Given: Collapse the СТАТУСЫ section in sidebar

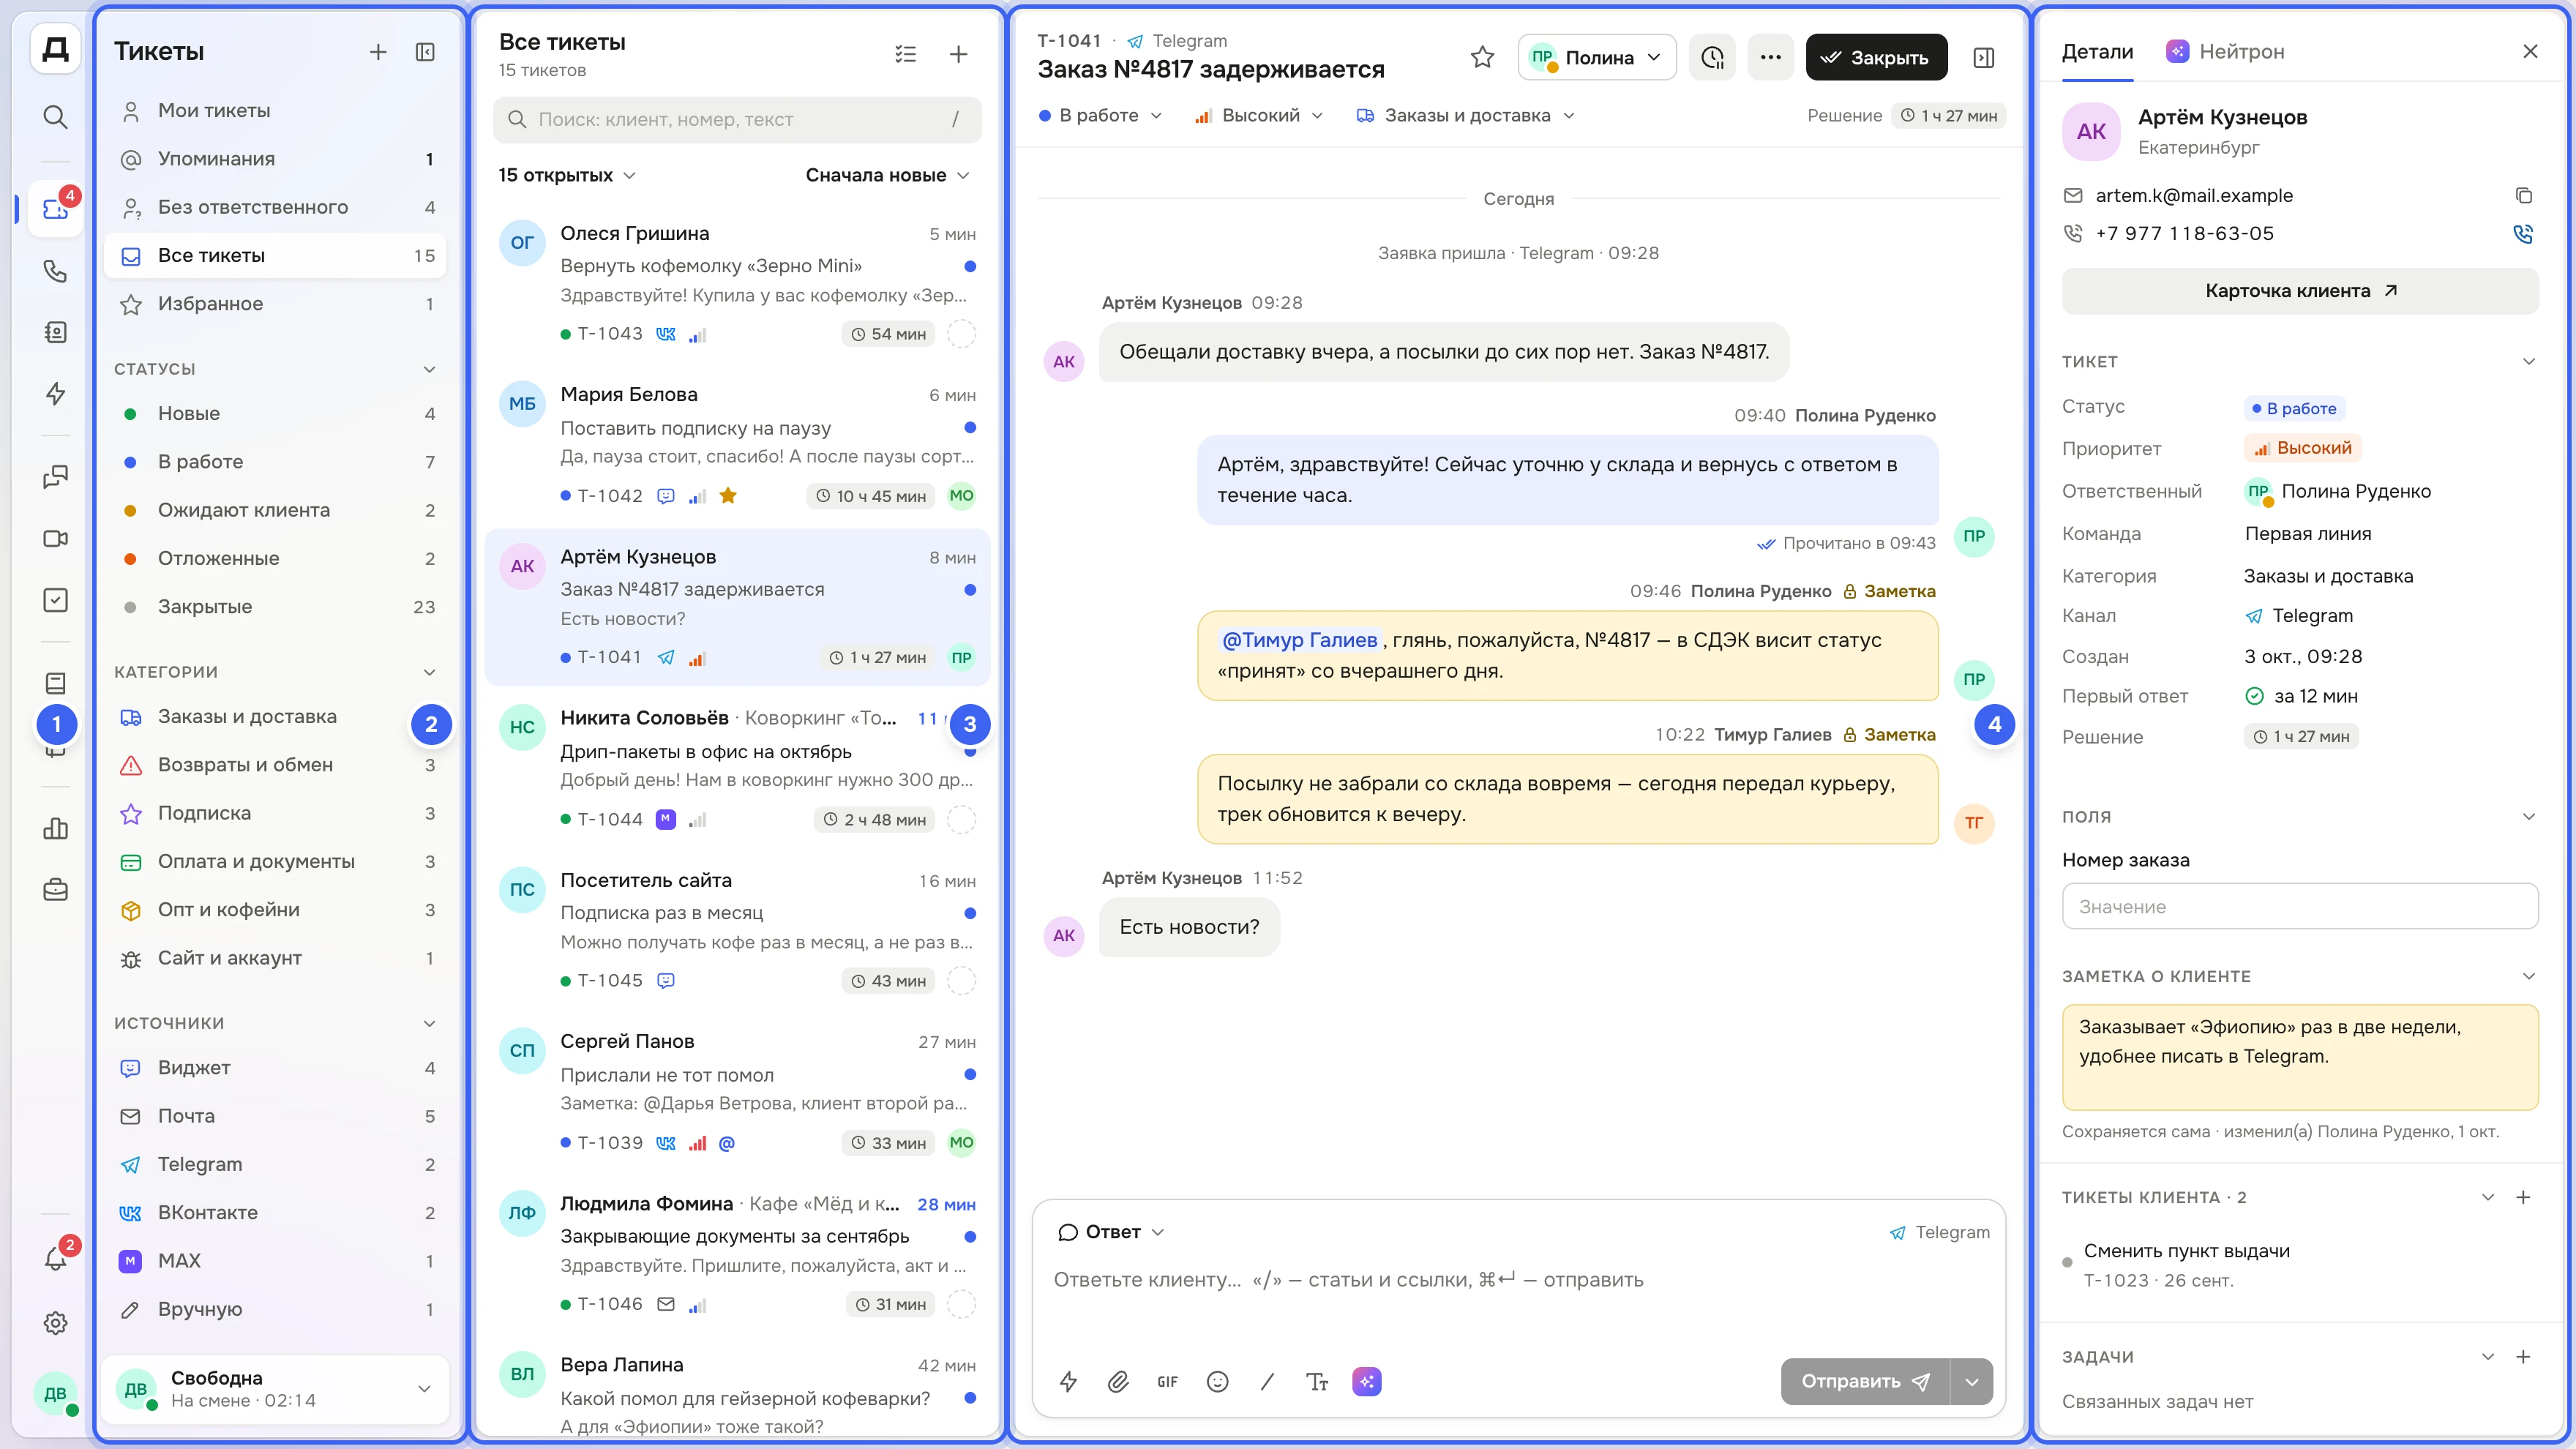Looking at the screenshot, I should 429,369.
